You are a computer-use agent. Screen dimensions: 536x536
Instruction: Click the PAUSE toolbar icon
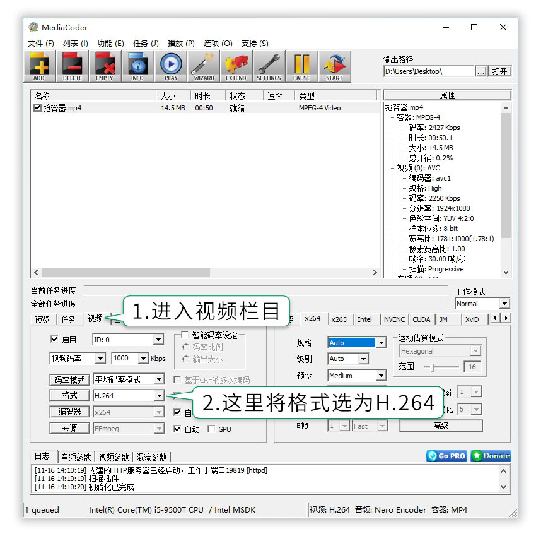(x=302, y=66)
